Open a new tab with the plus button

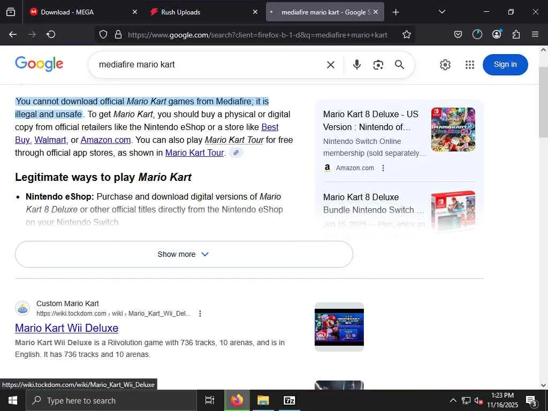[395, 12]
